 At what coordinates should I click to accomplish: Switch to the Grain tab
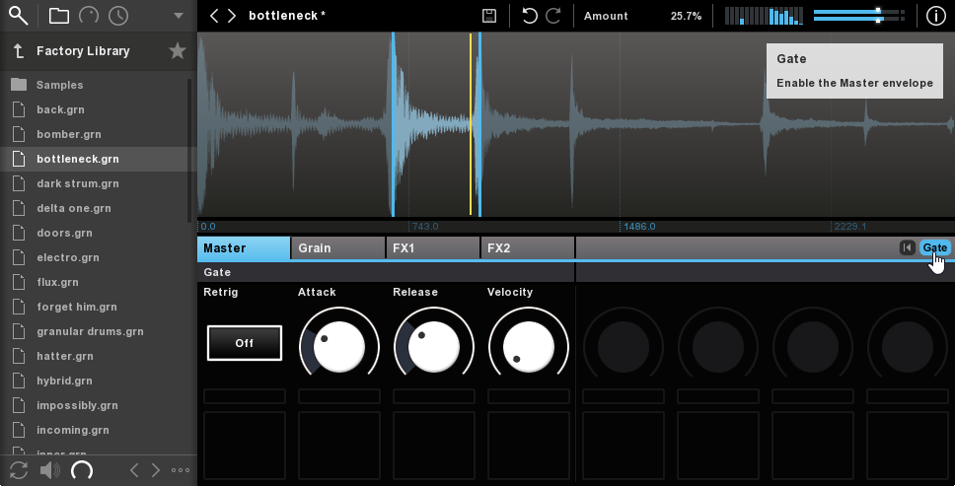tap(338, 248)
